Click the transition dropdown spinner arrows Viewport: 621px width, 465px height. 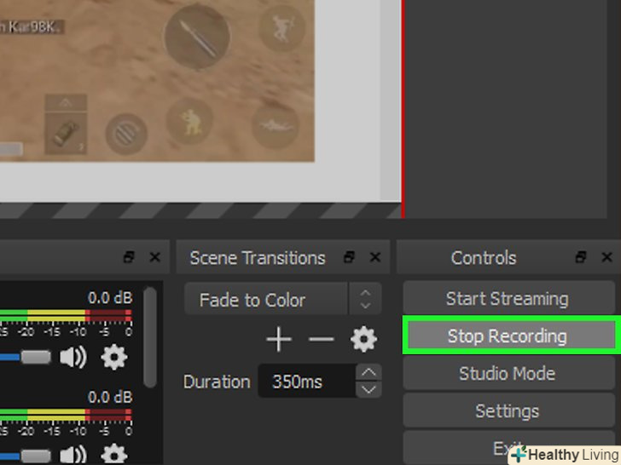(x=365, y=299)
